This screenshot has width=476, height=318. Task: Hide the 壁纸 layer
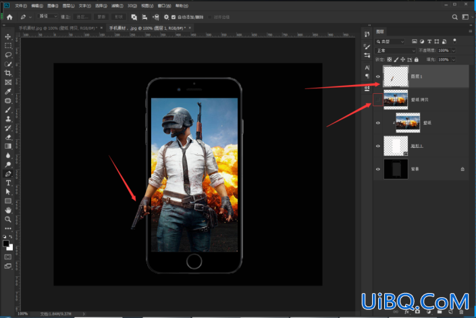[378, 123]
